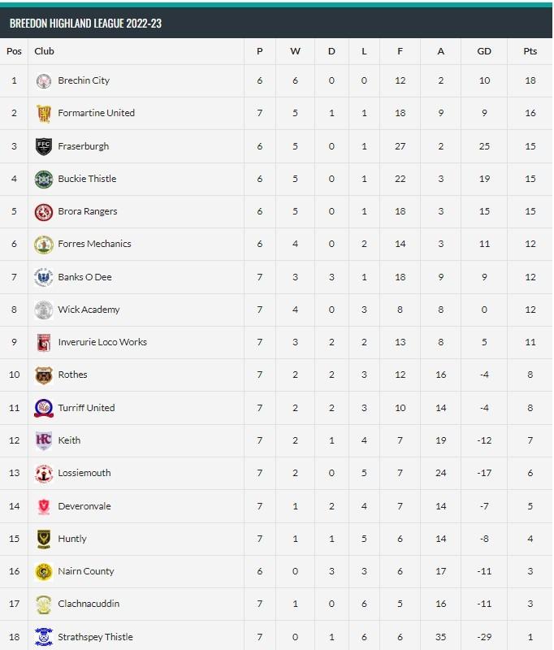The width and height of the screenshot is (554, 650).
Task: Click the Strathspey Thistle blue crest
Action: pos(44,637)
